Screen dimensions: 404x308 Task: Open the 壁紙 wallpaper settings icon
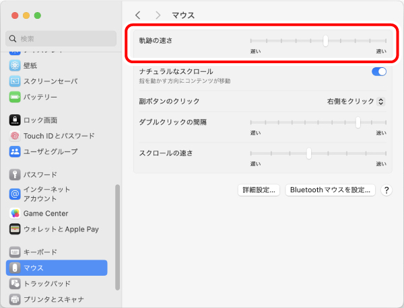click(x=15, y=65)
